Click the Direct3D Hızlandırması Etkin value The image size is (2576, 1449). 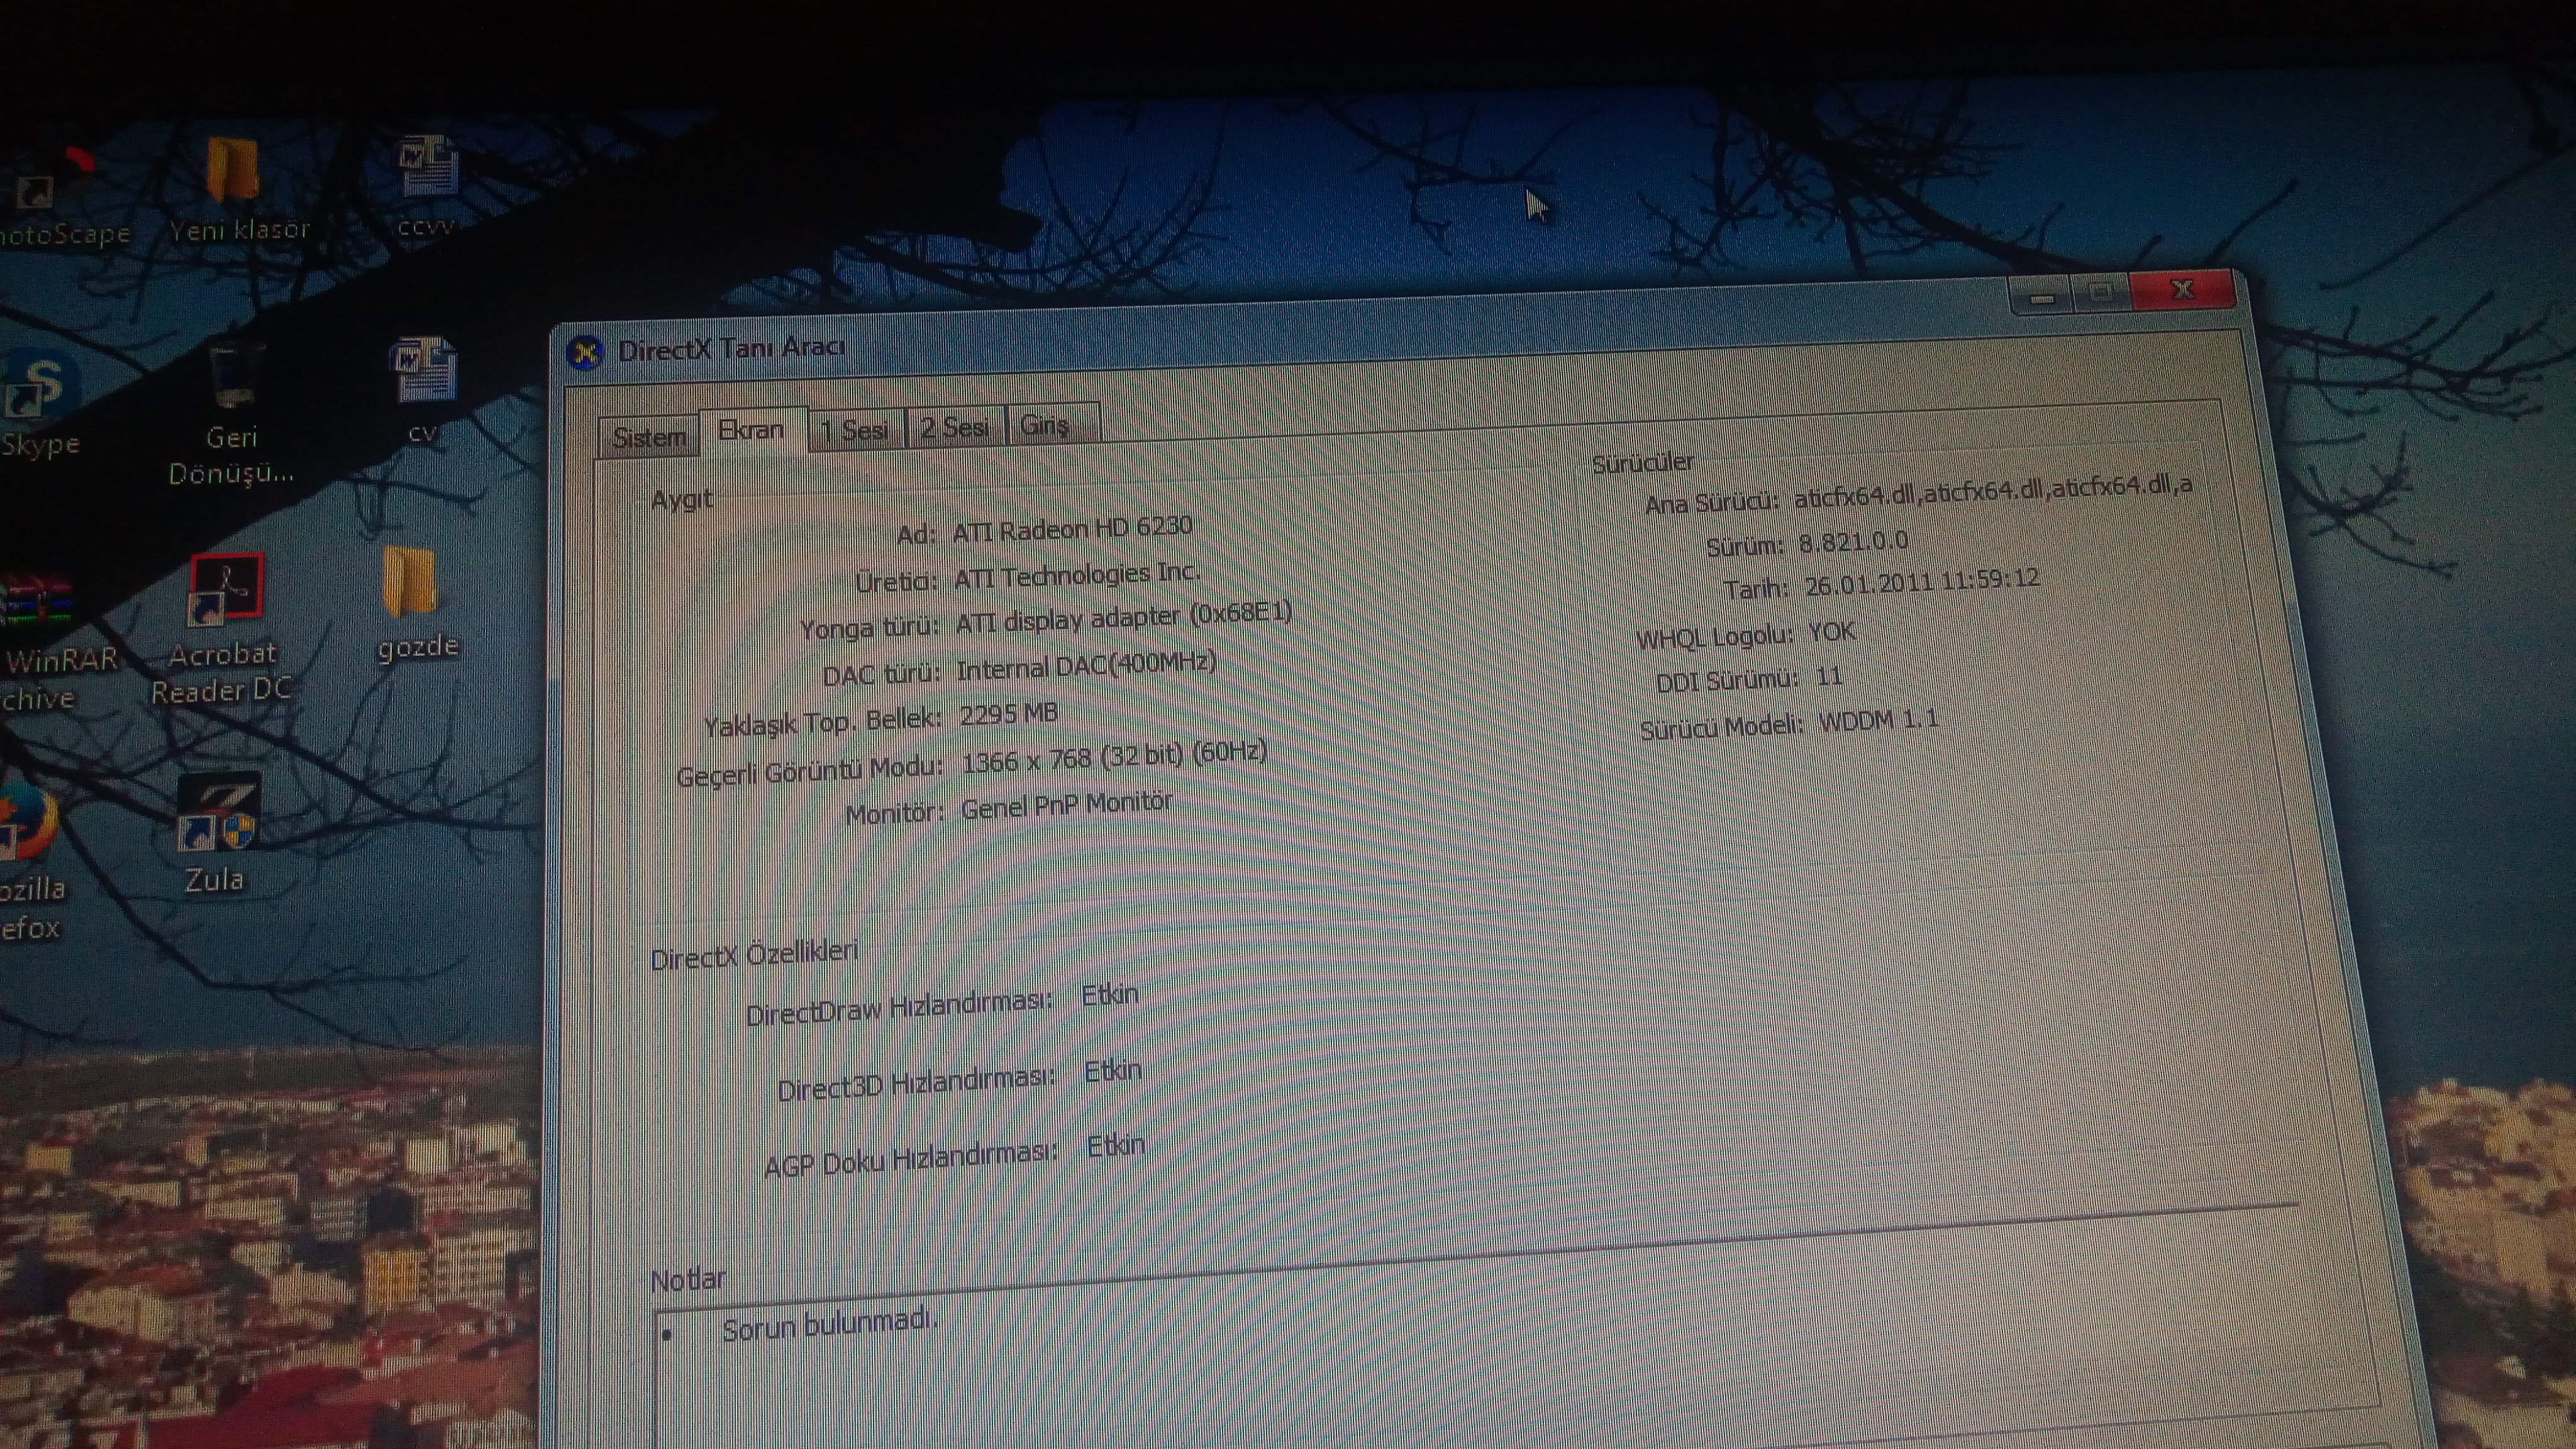coord(1113,1071)
